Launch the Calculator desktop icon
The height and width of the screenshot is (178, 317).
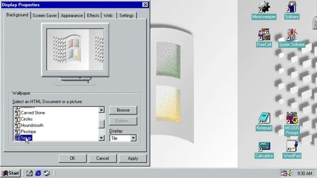264,150
